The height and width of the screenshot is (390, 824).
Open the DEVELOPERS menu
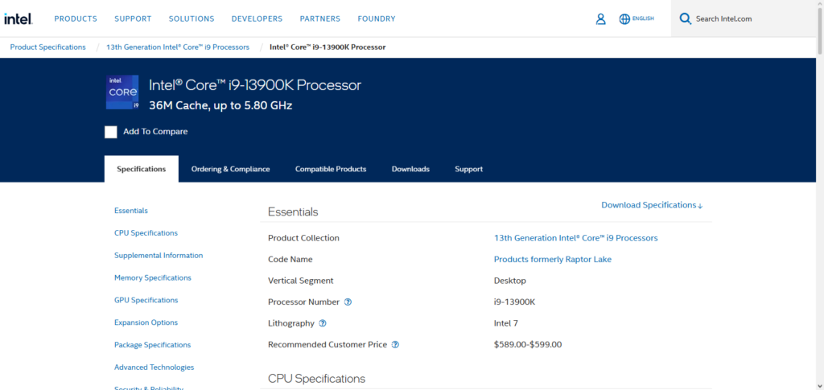257,18
